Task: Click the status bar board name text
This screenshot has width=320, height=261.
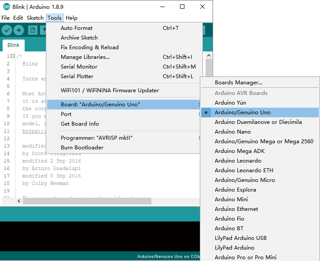Action: [169, 257]
